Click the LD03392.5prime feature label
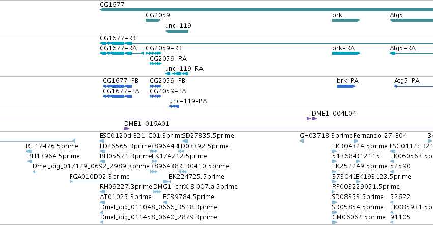 tap(203, 146)
